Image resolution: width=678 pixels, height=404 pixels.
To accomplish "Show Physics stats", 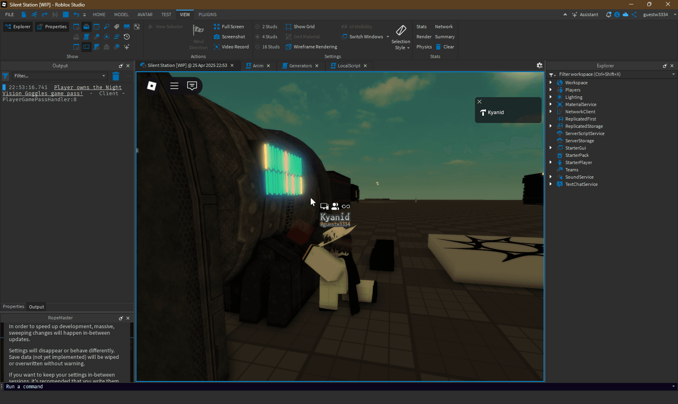I will click(424, 47).
